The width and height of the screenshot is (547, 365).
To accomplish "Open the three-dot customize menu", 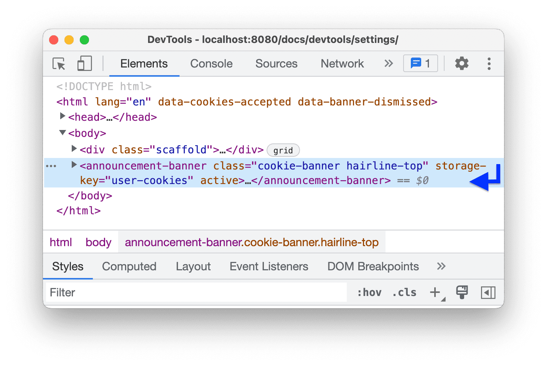I will click(x=489, y=64).
